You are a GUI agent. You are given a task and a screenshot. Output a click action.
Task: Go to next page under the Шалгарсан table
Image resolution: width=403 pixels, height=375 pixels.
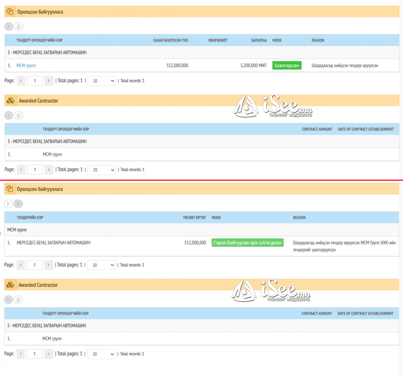coord(49,81)
